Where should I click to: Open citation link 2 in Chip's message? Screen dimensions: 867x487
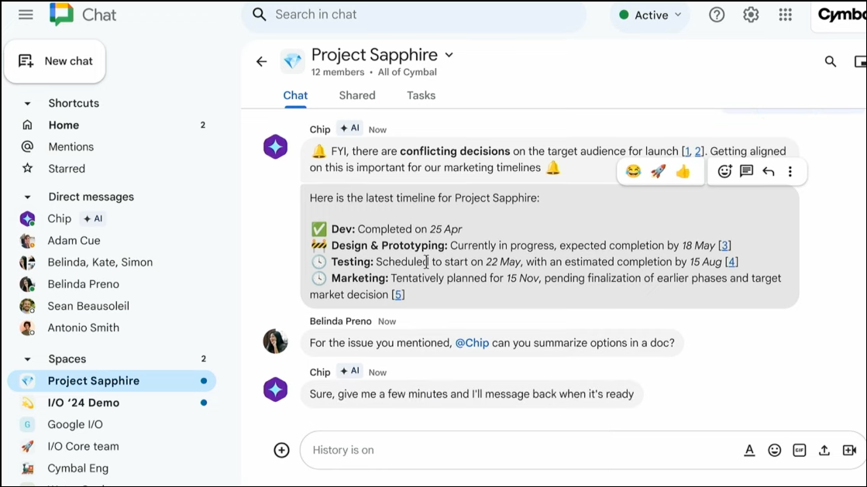coord(698,152)
